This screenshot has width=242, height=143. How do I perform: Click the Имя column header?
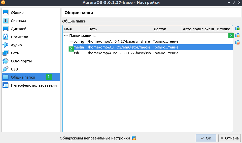pos(75,29)
